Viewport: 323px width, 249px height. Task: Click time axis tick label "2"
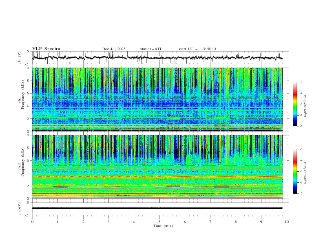(83, 222)
